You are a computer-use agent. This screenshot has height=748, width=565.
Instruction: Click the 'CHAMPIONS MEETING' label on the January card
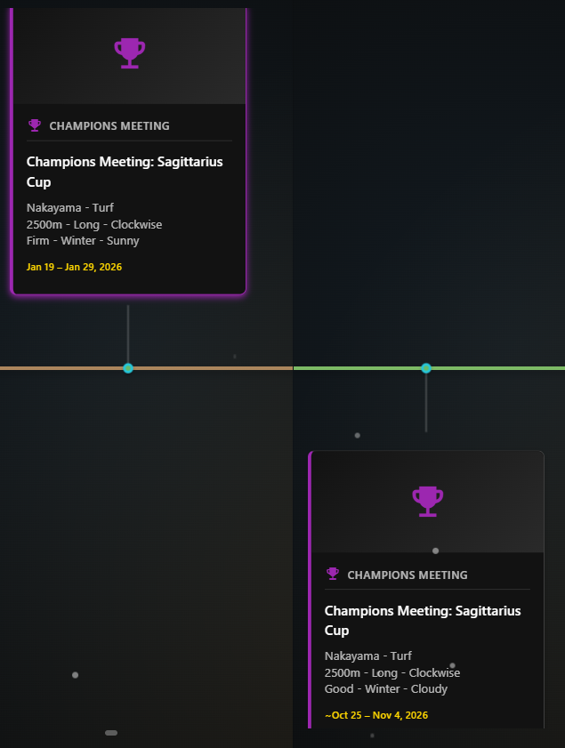pos(109,126)
